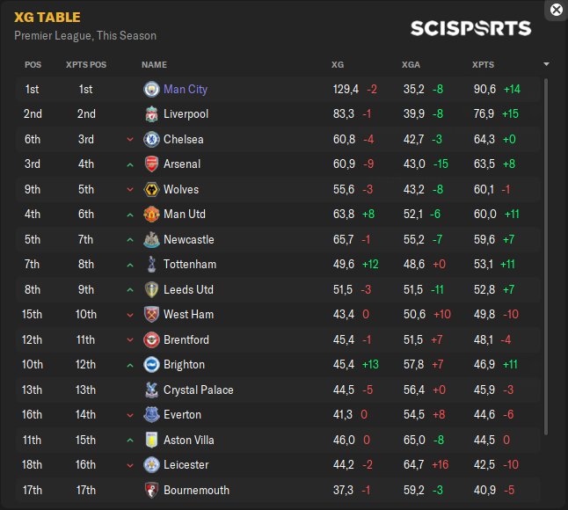
Task: Open the Aston Villa team link
Action: [x=189, y=440]
